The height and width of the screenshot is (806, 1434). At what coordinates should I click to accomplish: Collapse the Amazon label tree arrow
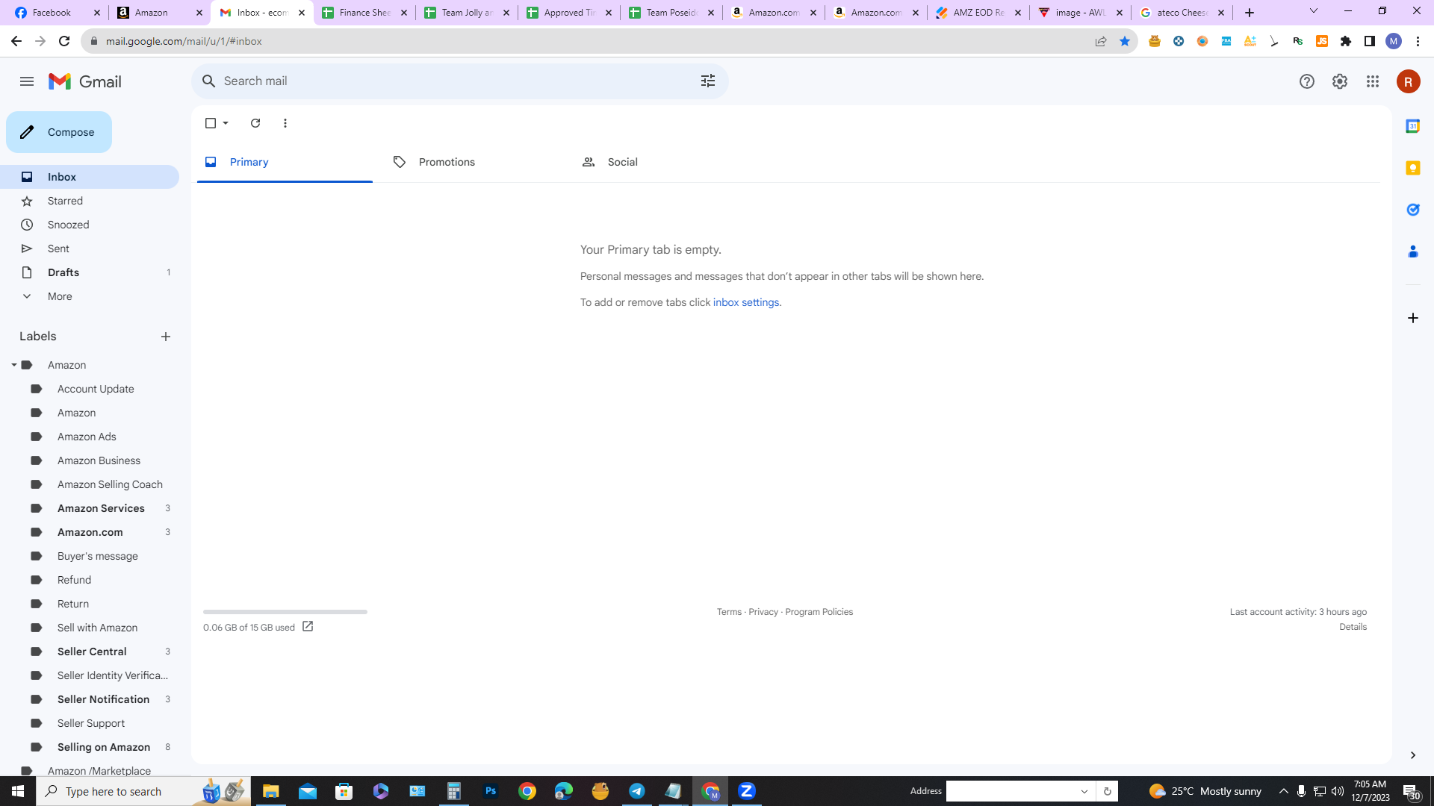[14, 365]
